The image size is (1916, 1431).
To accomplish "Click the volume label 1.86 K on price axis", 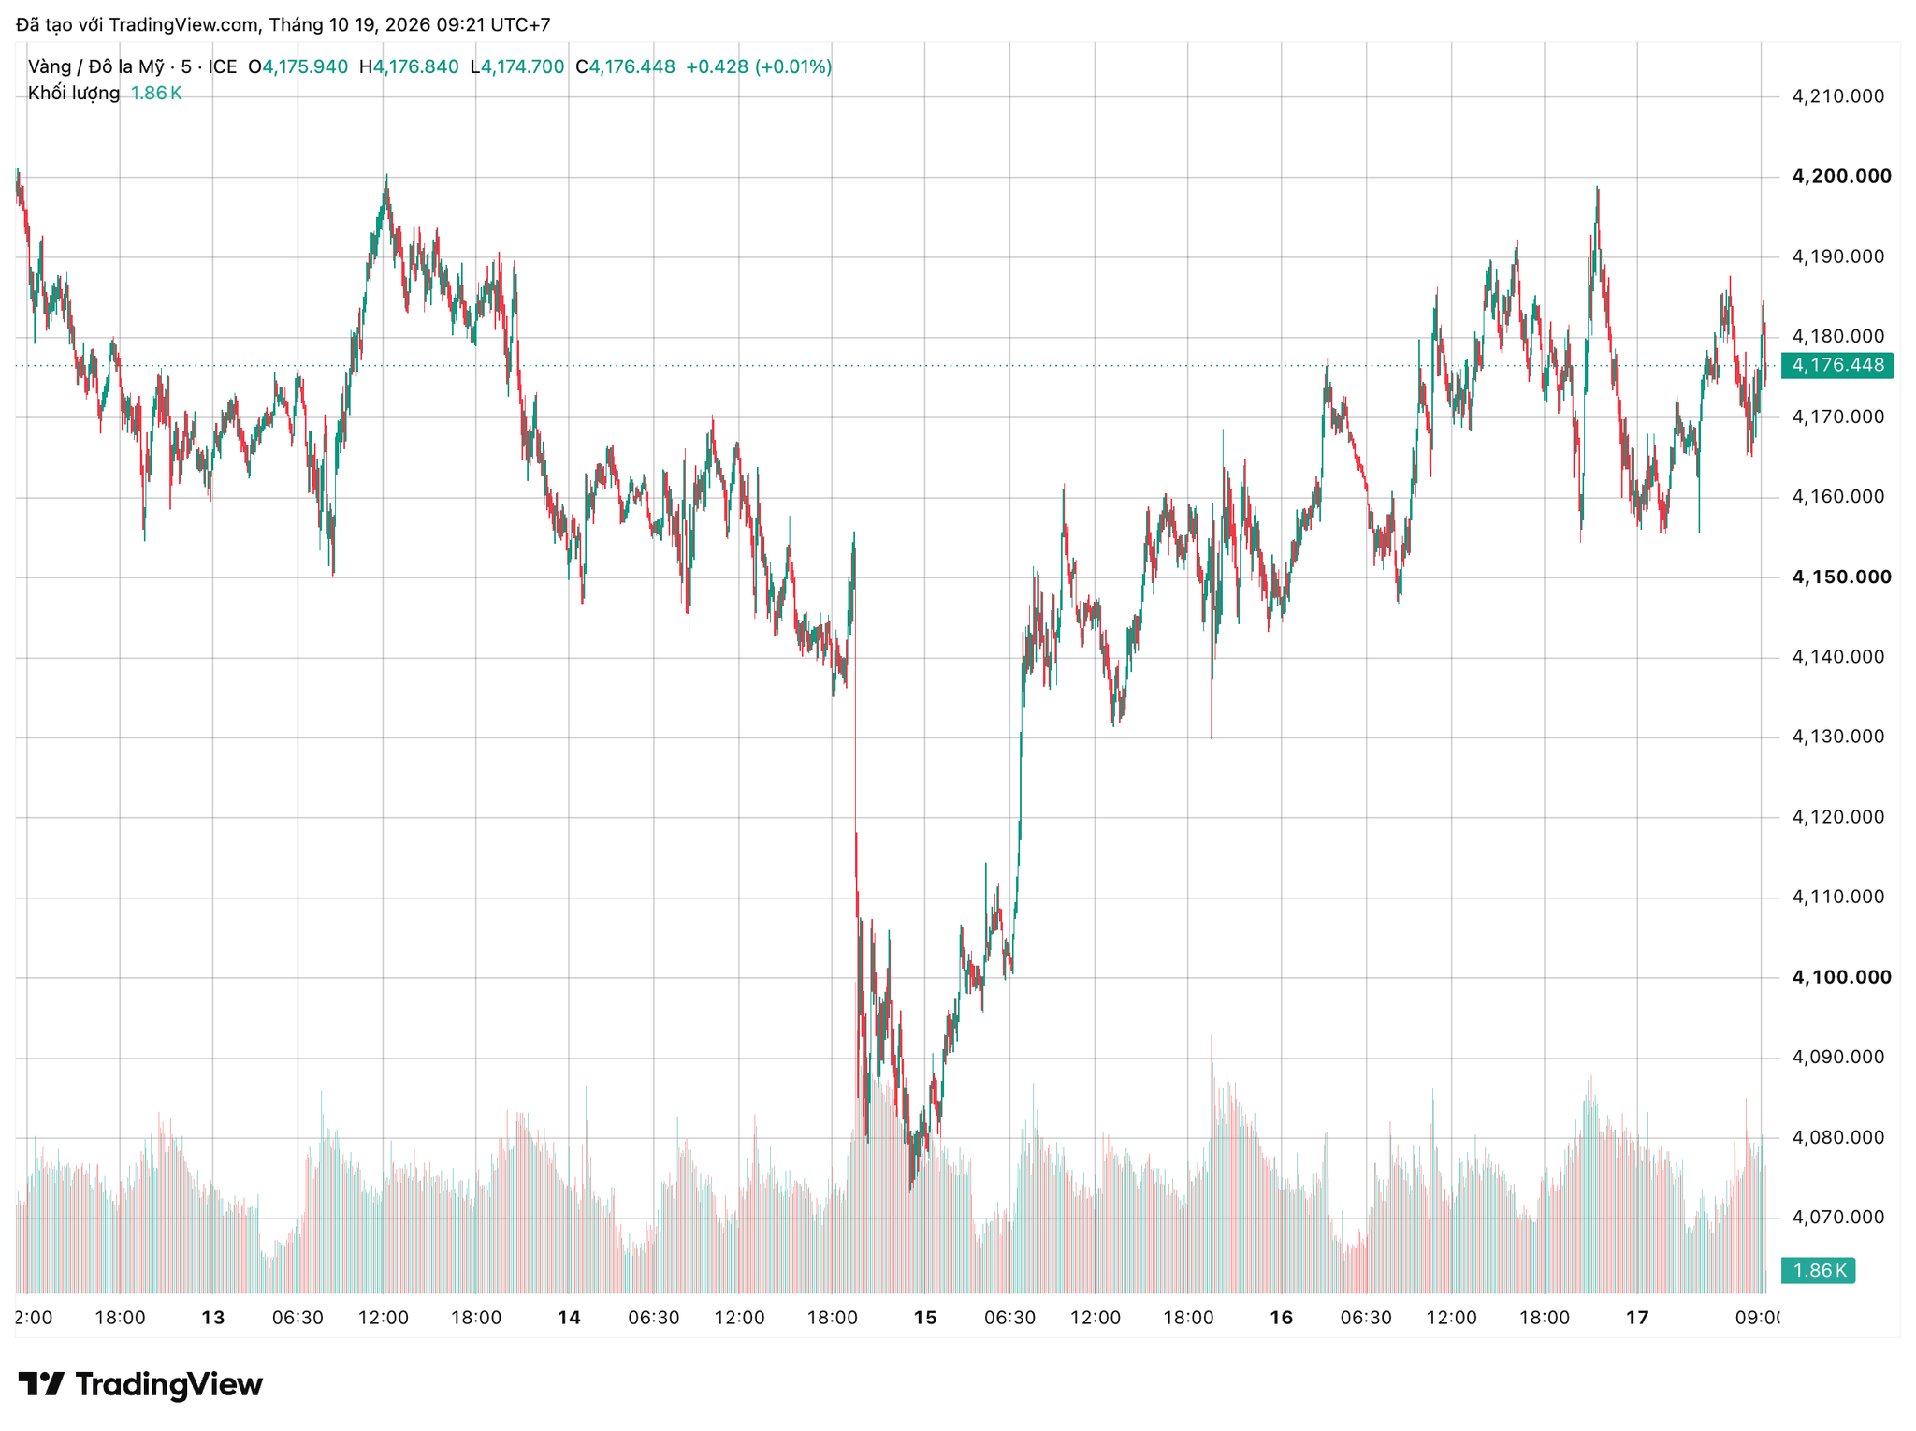I will pyautogui.click(x=1818, y=1270).
